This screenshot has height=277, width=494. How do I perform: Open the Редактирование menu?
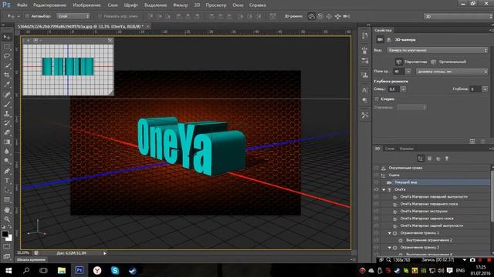coord(49,5)
